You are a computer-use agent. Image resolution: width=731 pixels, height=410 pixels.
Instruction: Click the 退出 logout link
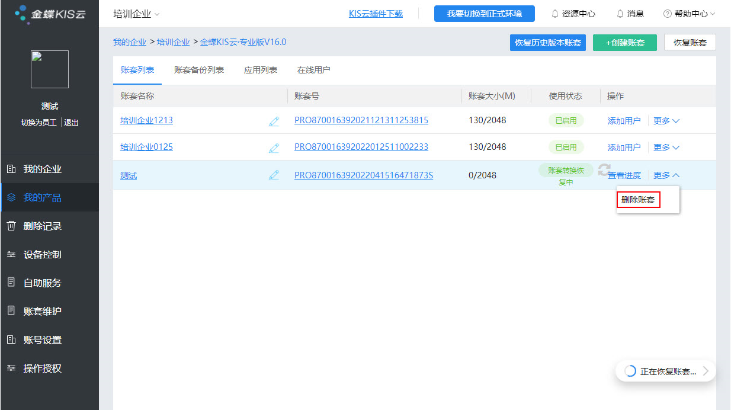click(71, 123)
